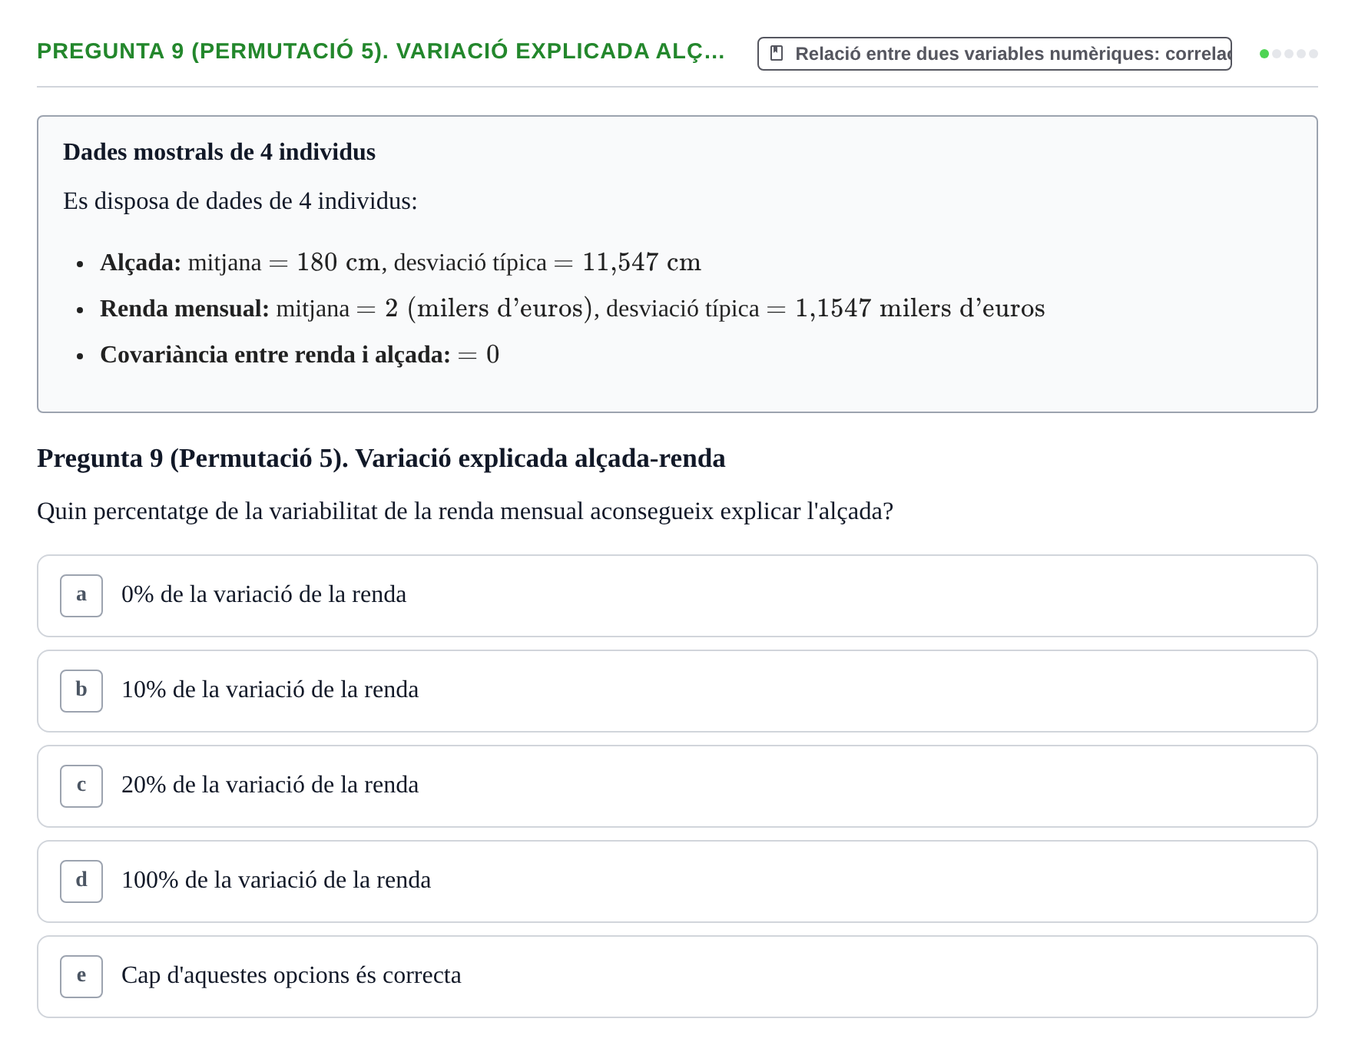
Task: Select option a: 0% de la variació
Action: [x=677, y=596]
